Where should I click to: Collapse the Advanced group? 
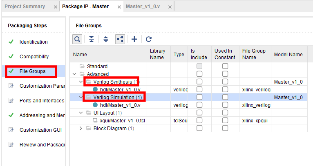[74, 74]
